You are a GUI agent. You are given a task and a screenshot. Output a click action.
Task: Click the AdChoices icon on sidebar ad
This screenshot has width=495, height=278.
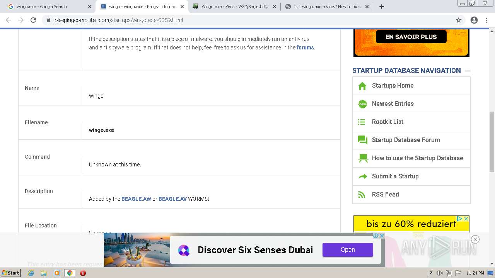point(459,219)
